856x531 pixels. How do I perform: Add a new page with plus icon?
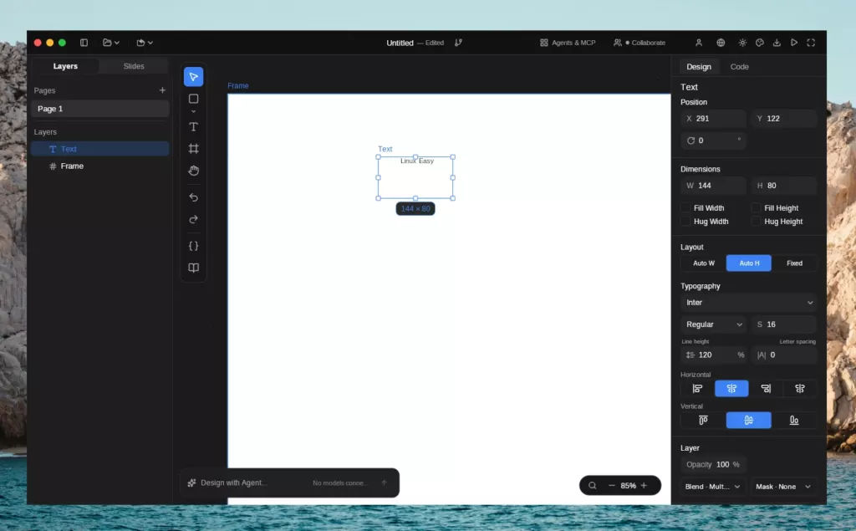(x=162, y=90)
